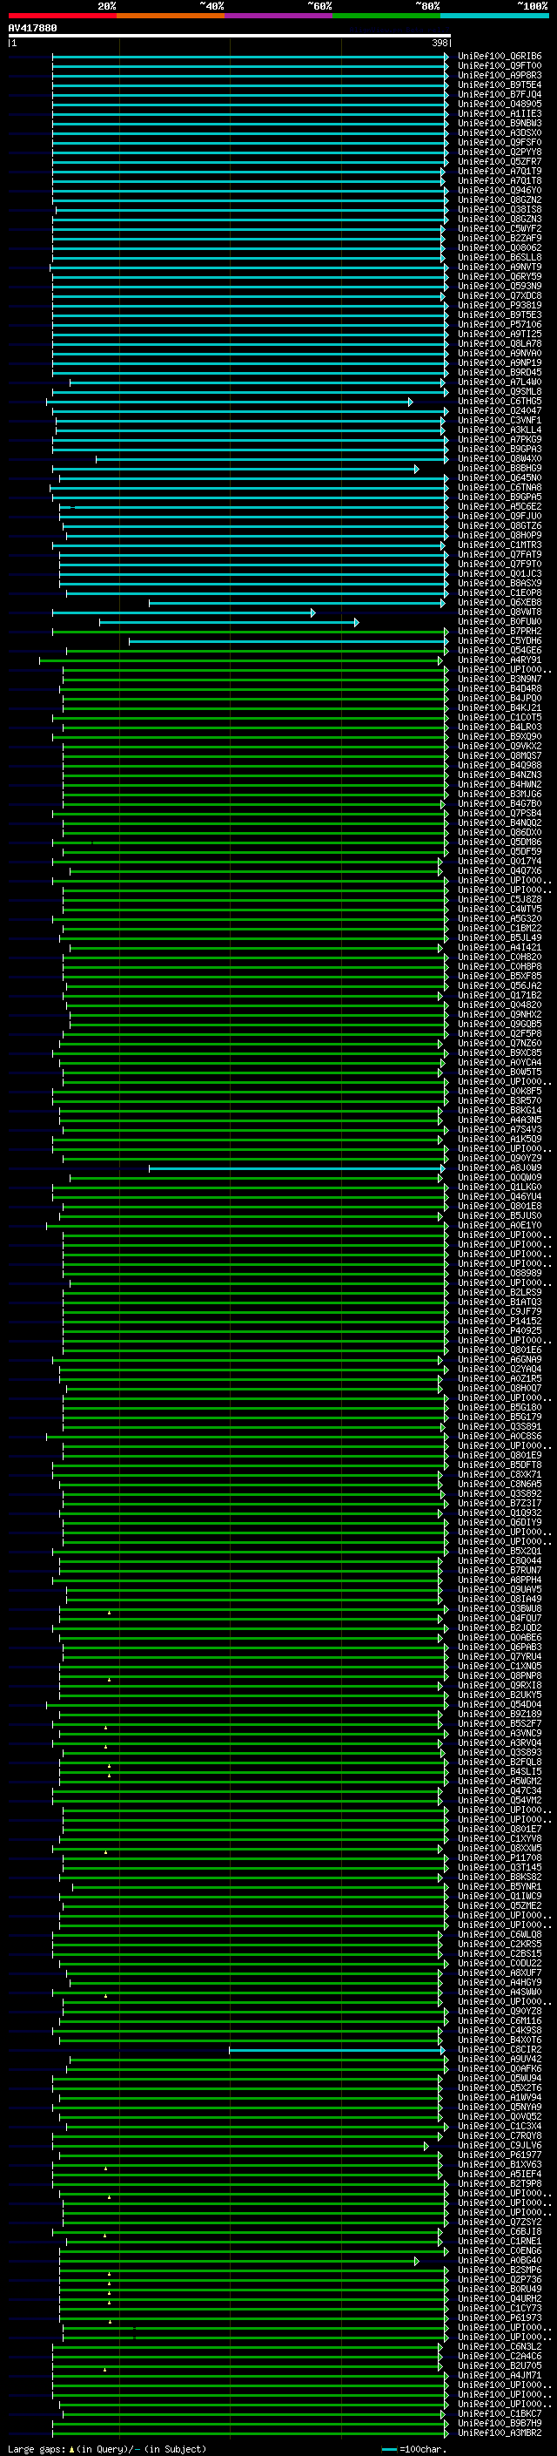Click the UniRef100_Q9SML8 hit name

tap(499, 392)
